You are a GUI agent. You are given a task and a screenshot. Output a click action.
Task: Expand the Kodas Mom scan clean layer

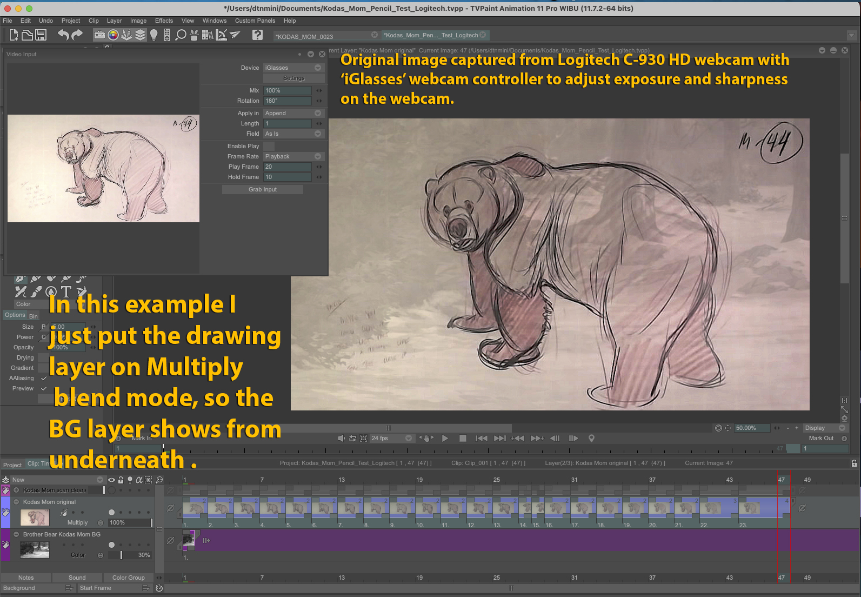point(16,490)
